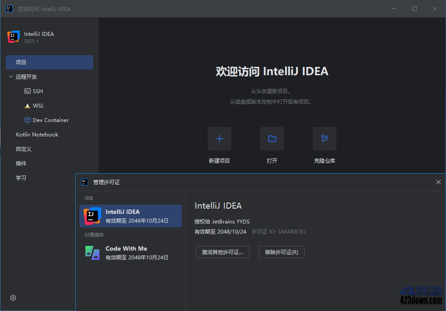This screenshot has height=311, width=446.
Task: Open the 自定义 (Customize) section
Action: tap(23, 149)
